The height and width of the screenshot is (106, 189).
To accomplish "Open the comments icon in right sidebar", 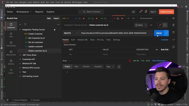I will click(173, 32).
